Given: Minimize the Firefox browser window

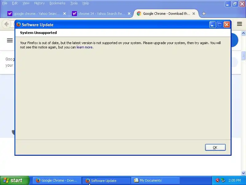Looking at the screenshot, I should [228, 4].
